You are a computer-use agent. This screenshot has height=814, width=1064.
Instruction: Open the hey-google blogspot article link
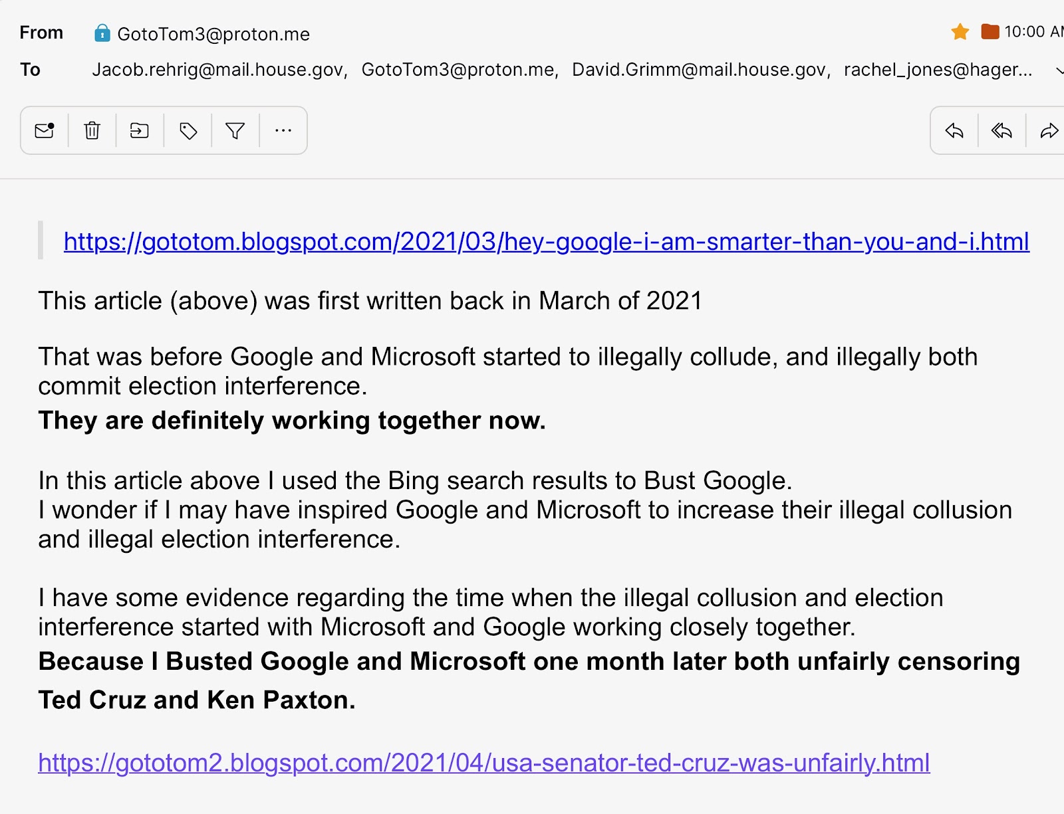[546, 241]
